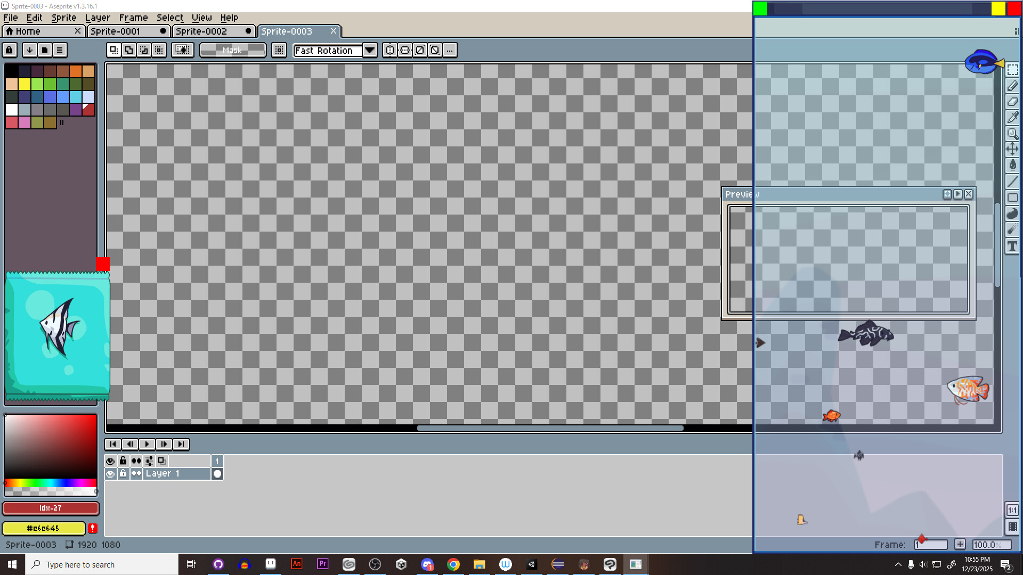The image size is (1023, 575).
Task: Toggle visibility of Layer 1
Action: click(x=110, y=474)
